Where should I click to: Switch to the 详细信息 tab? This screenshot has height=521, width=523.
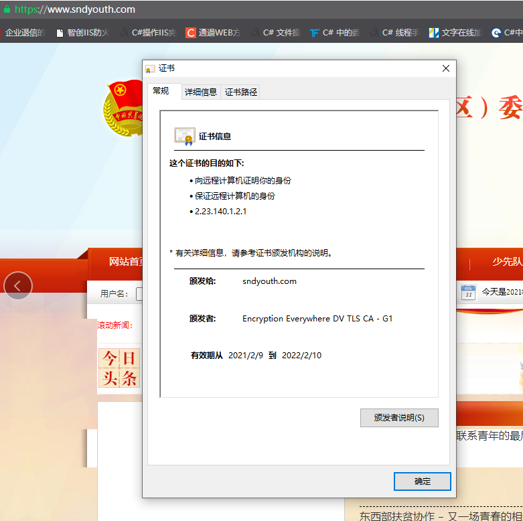point(201,92)
